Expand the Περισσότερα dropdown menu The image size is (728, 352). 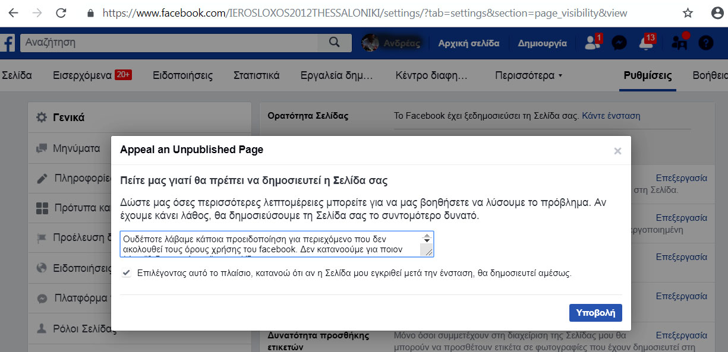coord(528,75)
